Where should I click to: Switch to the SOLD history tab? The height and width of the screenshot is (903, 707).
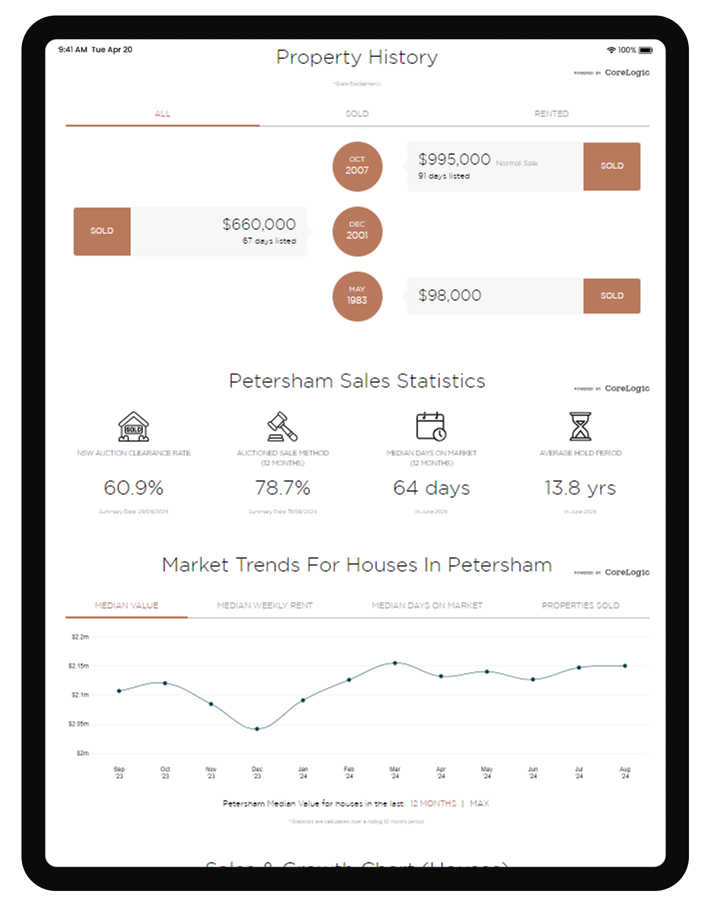357,114
